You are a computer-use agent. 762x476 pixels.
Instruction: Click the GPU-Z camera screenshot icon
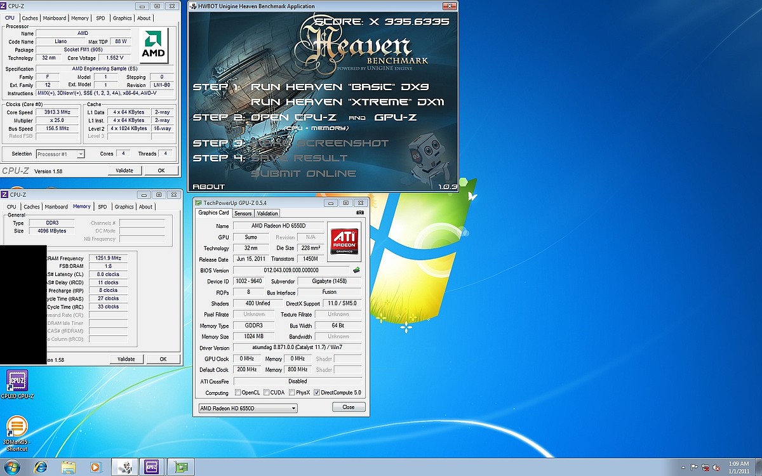(361, 213)
